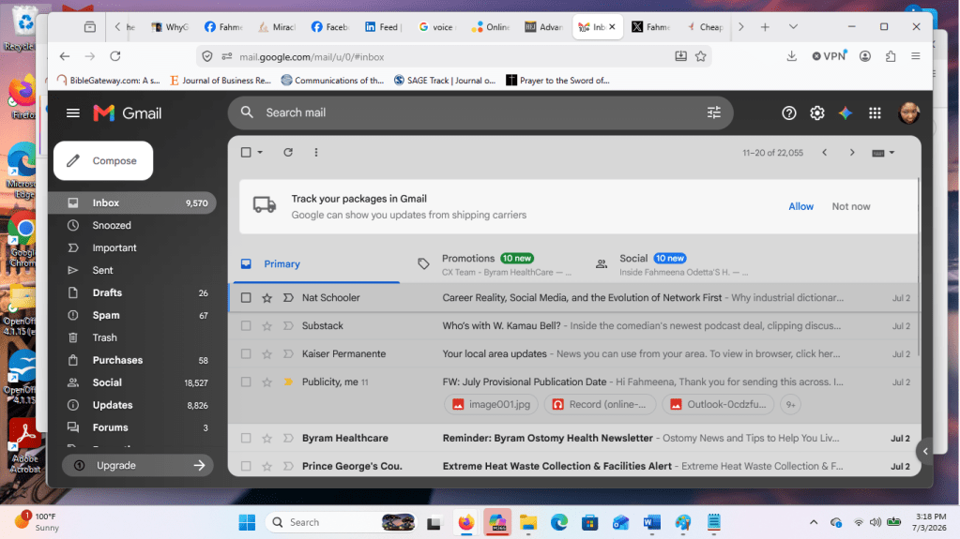The width and height of the screenshot is (960, 539).
Task: Show hidden system tray icons
Action: click(x=813, y=522)
